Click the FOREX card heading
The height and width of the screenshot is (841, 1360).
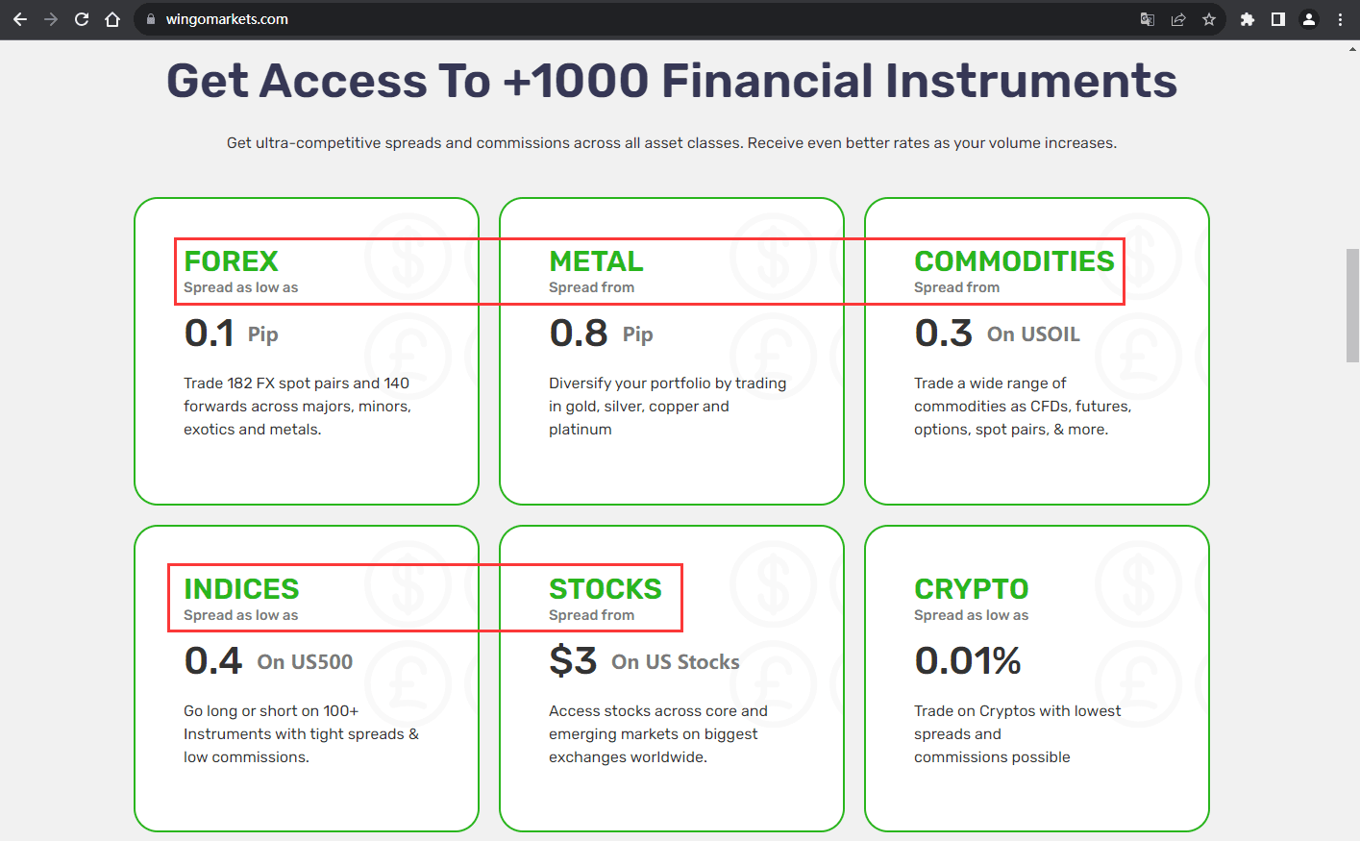click(x=231, y=260)
